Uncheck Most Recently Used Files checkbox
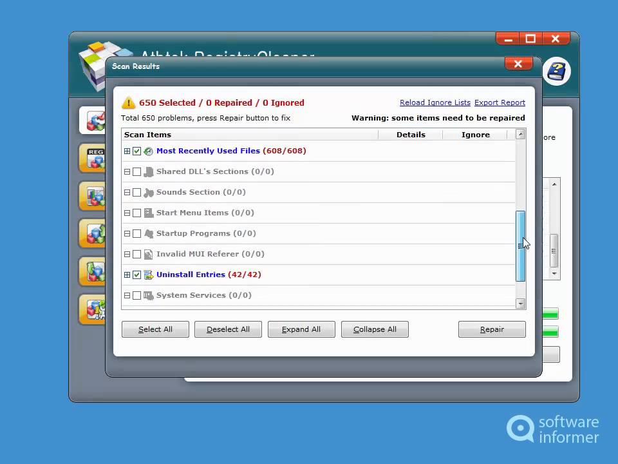 136,151
